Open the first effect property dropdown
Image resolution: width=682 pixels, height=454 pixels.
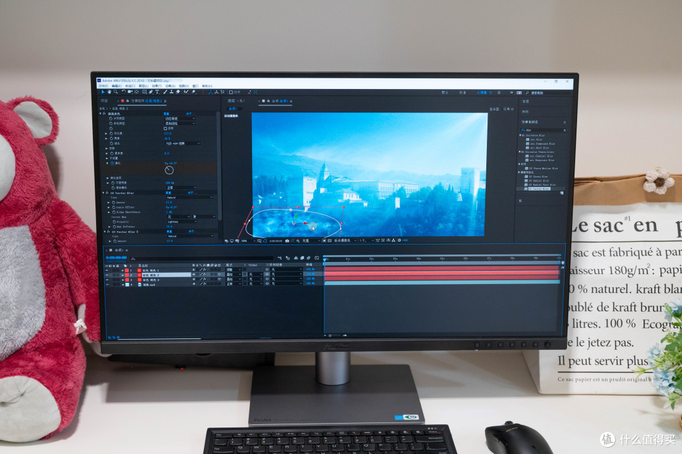click(179, 118)
